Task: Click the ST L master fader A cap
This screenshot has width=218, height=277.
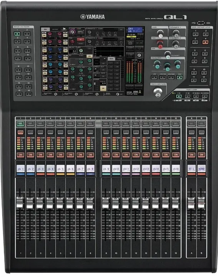Action: 191,203
